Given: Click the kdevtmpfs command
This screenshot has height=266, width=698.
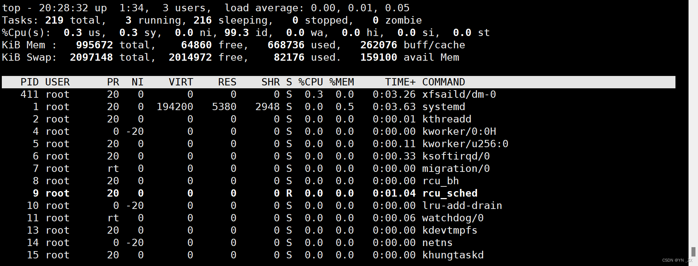Looking at the screenshot, I should click(x=450, y=230).
